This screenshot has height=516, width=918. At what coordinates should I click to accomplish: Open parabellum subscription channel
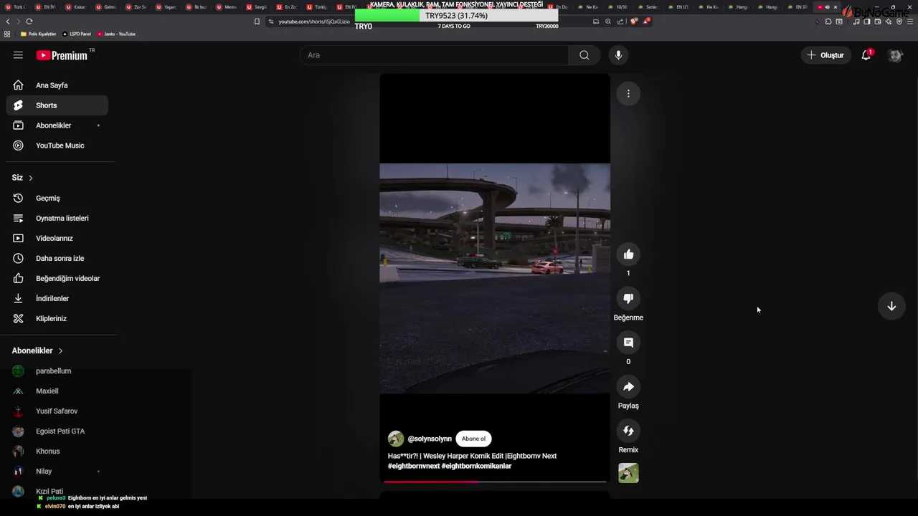coord(57,371)
